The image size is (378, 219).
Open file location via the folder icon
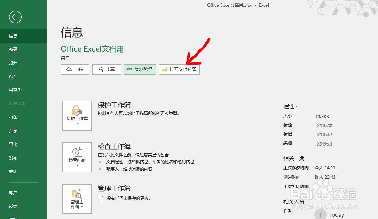[x=164, y=69]
